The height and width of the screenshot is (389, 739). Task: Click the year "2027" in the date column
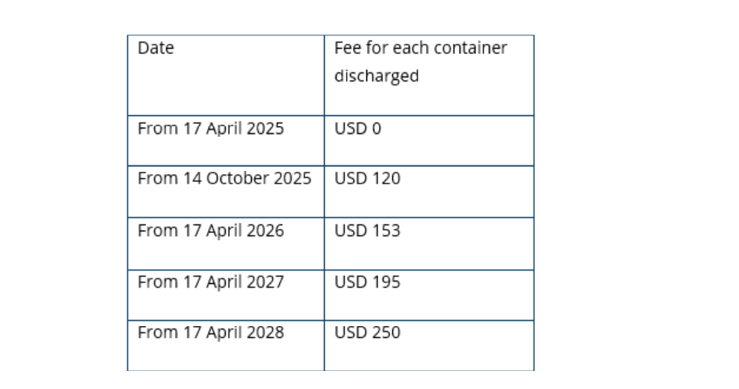(265, 282)
